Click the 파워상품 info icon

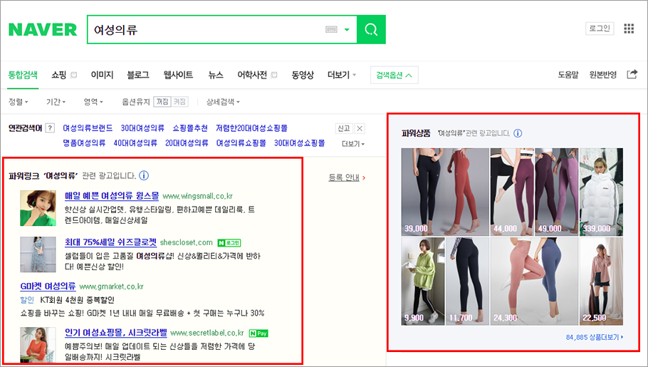(x=518, y=133)
